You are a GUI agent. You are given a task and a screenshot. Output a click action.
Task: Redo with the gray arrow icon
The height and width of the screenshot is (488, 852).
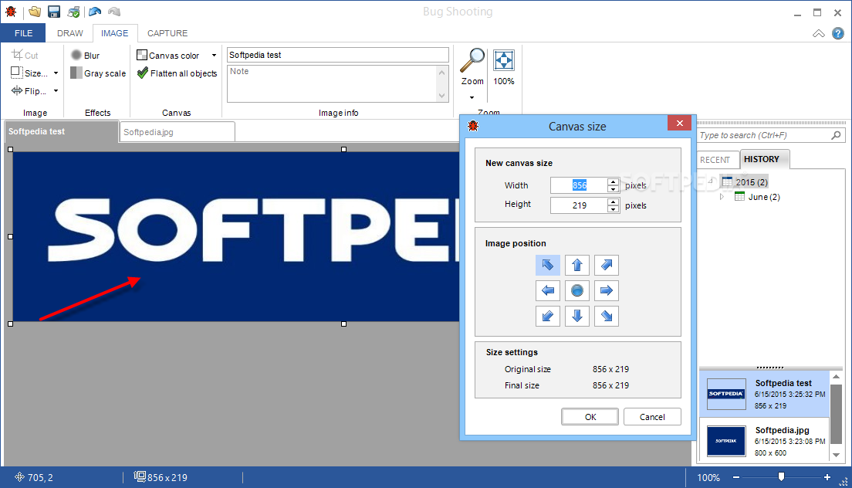(113, 12)
